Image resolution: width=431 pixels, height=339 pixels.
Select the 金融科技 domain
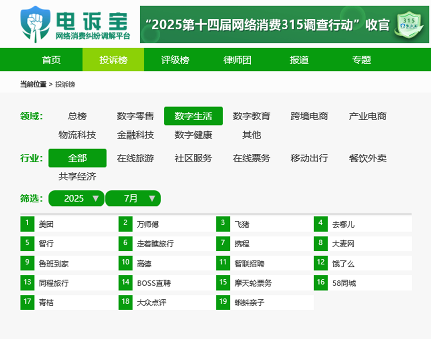click(135, 135)
